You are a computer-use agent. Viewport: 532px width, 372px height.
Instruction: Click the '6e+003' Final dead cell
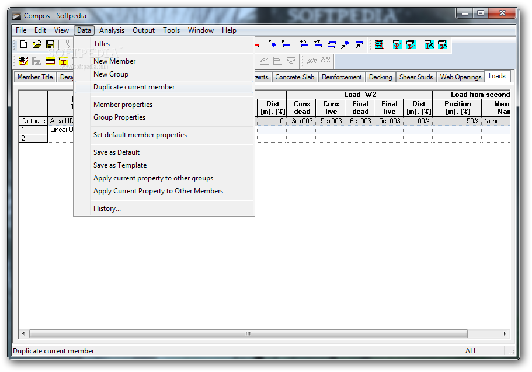coord(359,121)
